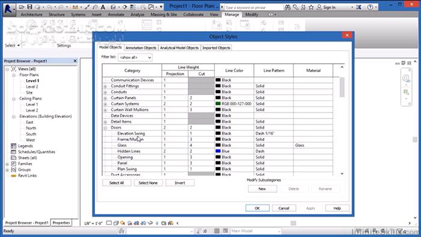Click the Default 3D View icon
The height and width of the screenshot is (237, 421).
point(113,7)
